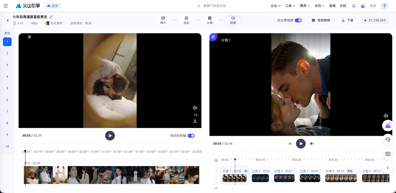Viewport: 396px width, 193px height.
Task: Click the 导到剪映 button
Action: (x=321, y=20)
